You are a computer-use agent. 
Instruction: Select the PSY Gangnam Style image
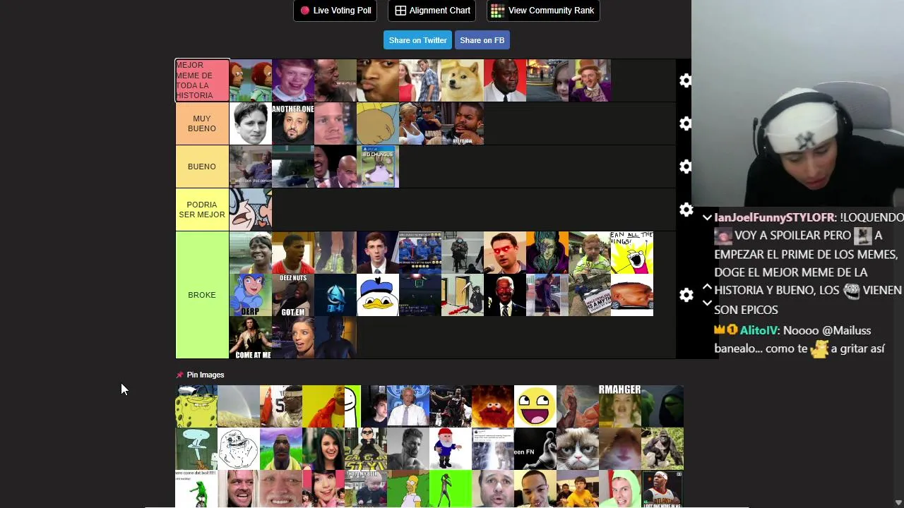pyautogui.click(x=366, y=449)
